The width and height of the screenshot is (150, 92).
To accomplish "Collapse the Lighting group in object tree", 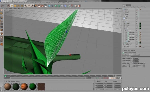I will [x=123, y=11].
